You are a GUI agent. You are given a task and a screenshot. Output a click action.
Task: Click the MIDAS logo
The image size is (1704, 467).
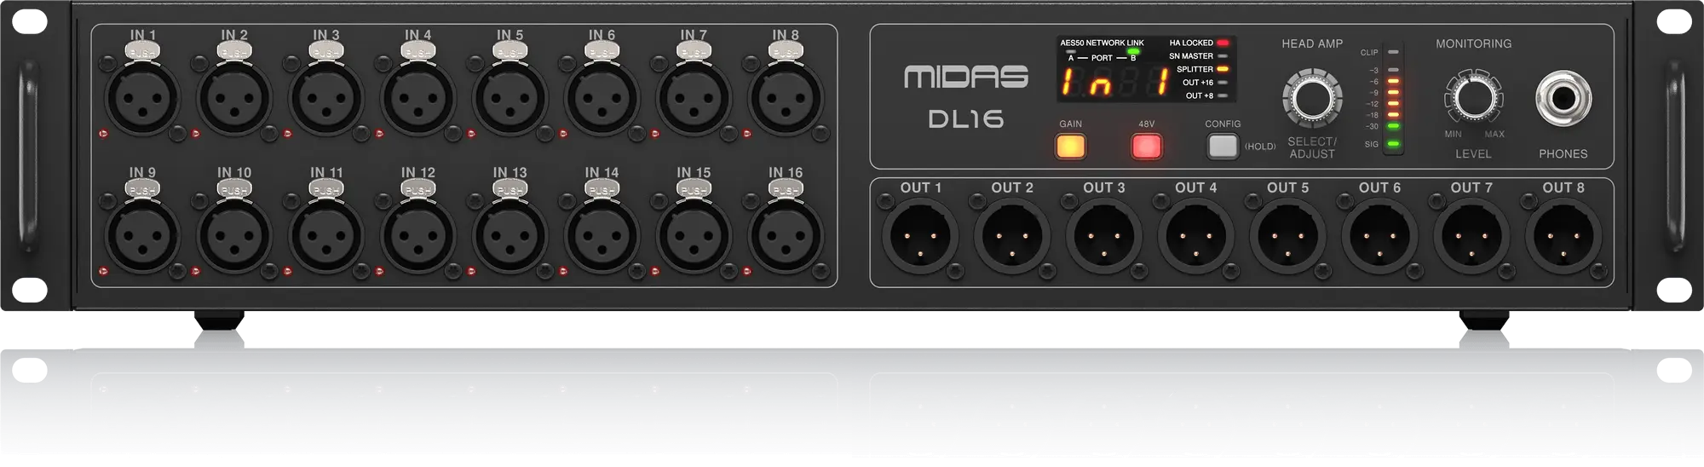coord(966,77)
